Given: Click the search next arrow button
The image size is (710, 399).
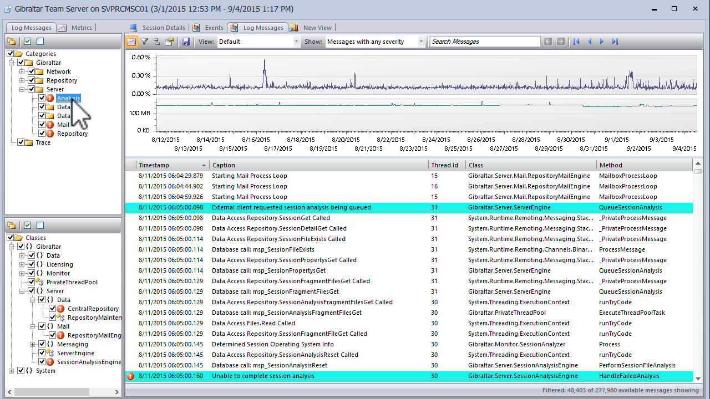Looking at the screenshot, I should point(561,42).
